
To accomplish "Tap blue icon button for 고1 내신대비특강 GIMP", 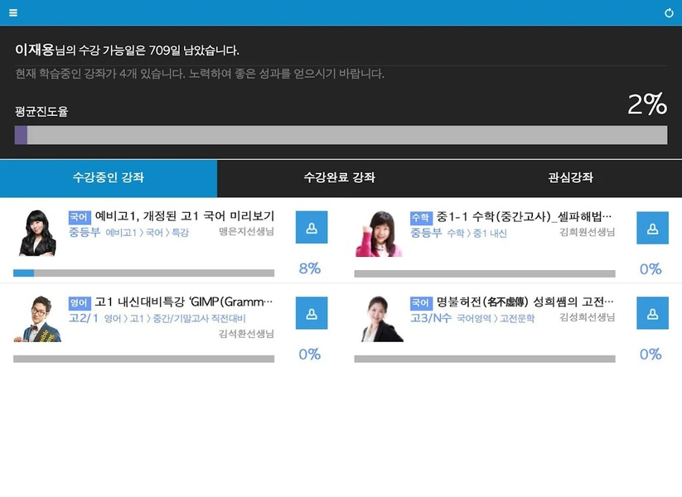I will 312,313.
